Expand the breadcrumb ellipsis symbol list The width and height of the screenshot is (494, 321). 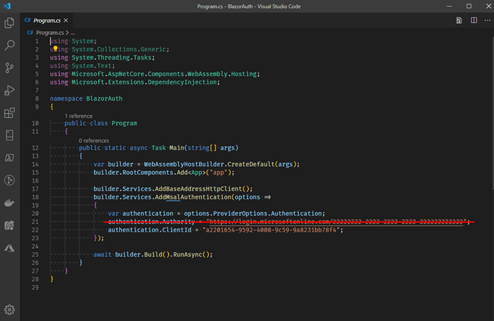73,33
